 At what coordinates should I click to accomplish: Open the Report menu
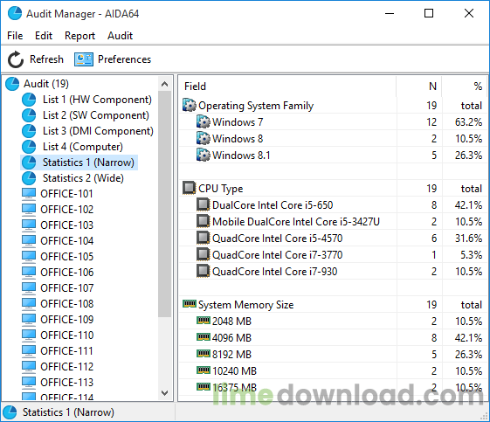[x=79, y=36]
